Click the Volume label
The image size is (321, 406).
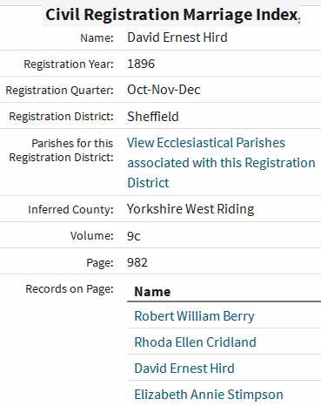pyautogui.click(x=92, y=235)
